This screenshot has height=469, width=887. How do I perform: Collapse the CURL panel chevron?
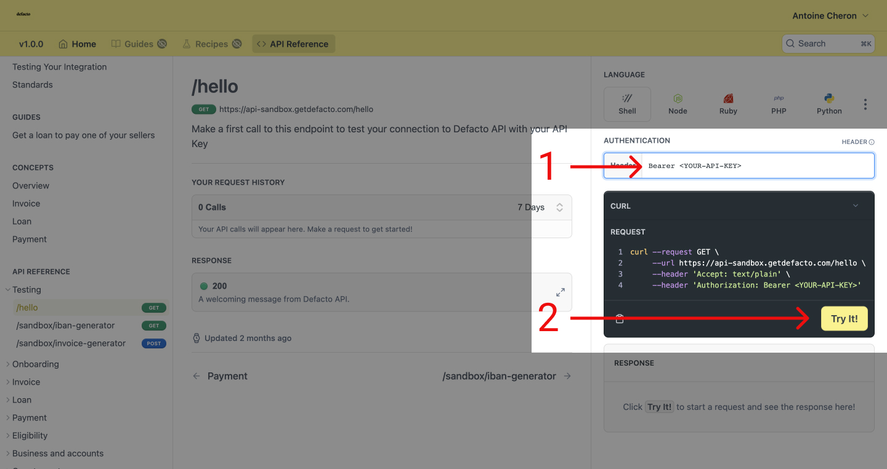point(856,206)
